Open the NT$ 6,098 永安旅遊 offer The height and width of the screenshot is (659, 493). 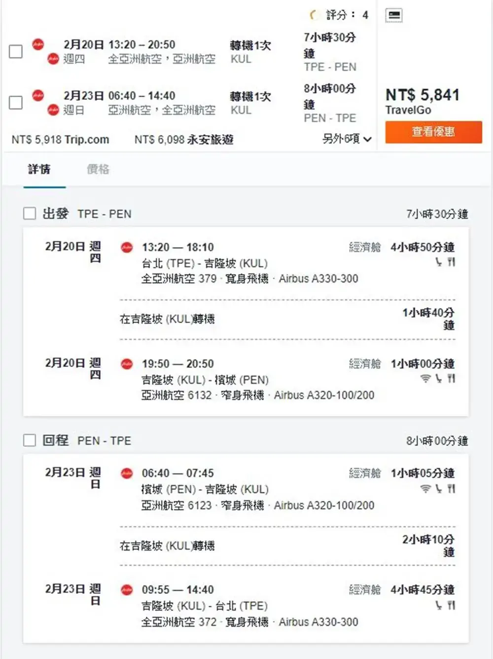click(184, 140)
